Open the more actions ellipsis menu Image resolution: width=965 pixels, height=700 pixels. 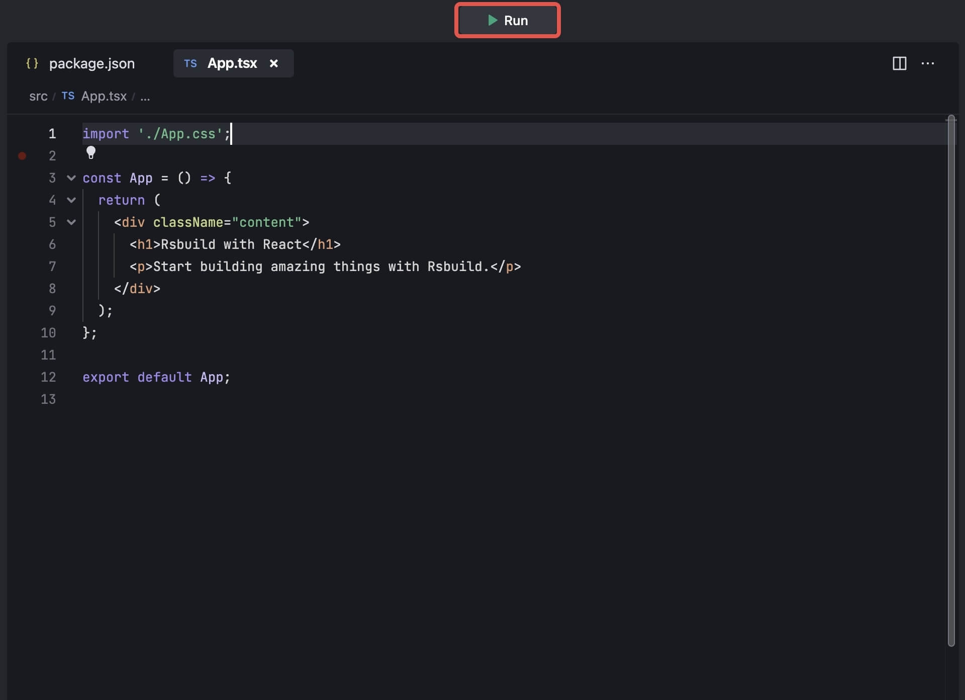927,63
